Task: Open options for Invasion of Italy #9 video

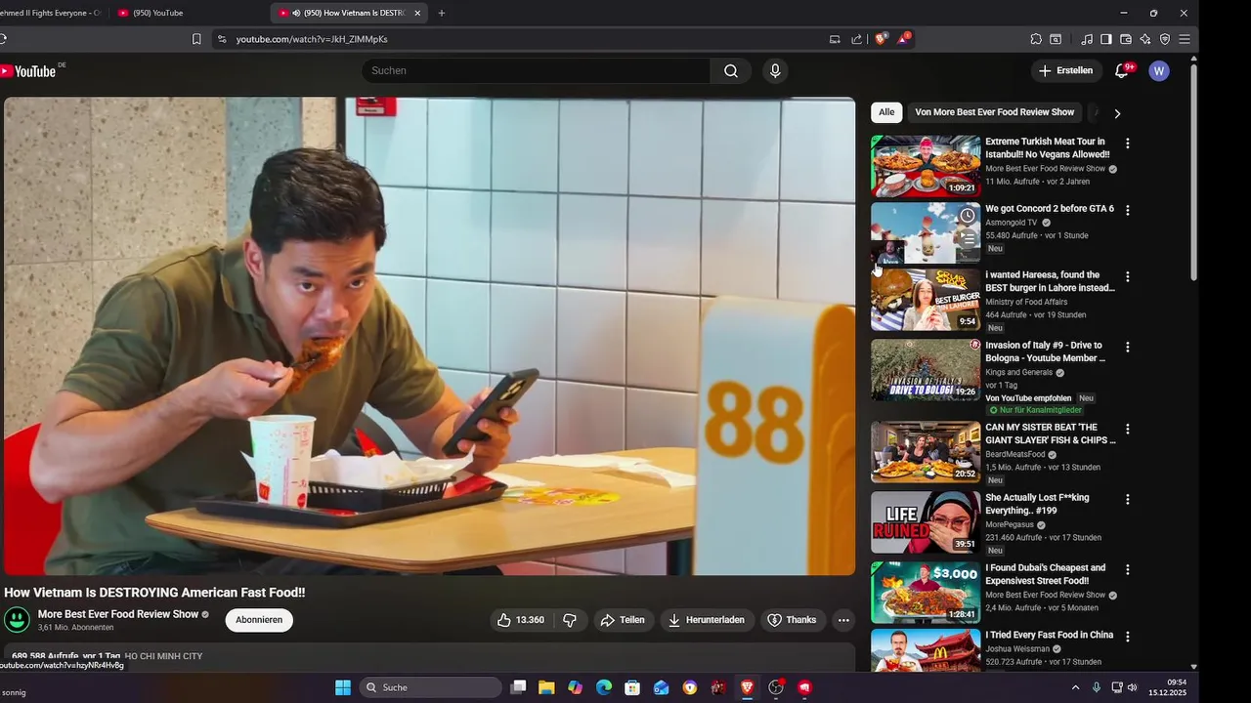Action: pyautogui.click(x=1127, y=347)
